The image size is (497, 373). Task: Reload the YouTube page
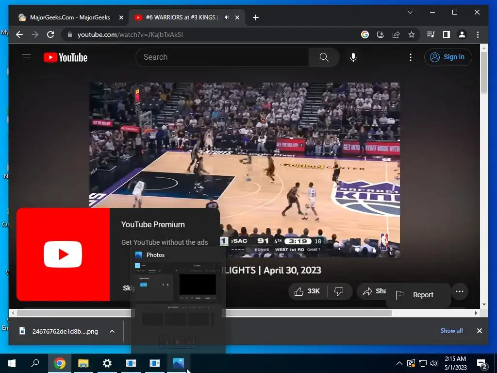click(50, 34)
